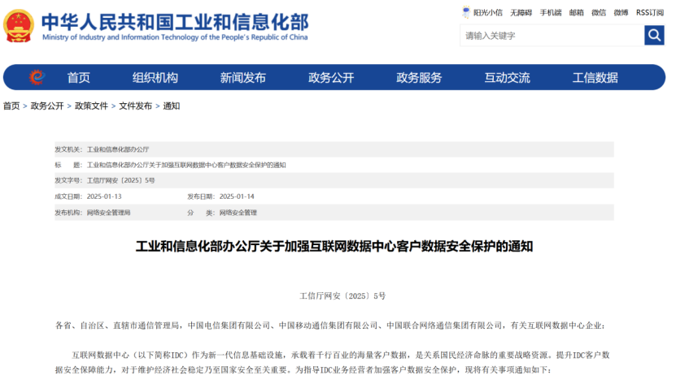Open the 微信 link
The height and width of the screenshot is (388, 676).
click(x=599, y=12)
